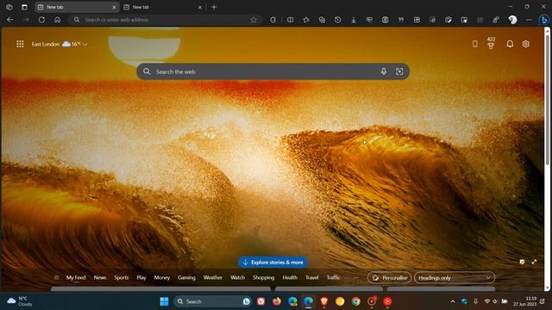The width and height of the screenshot is (552, 310).
Task: Open the feed hamburger menu beside My Feed
Action: click(56, 277)
